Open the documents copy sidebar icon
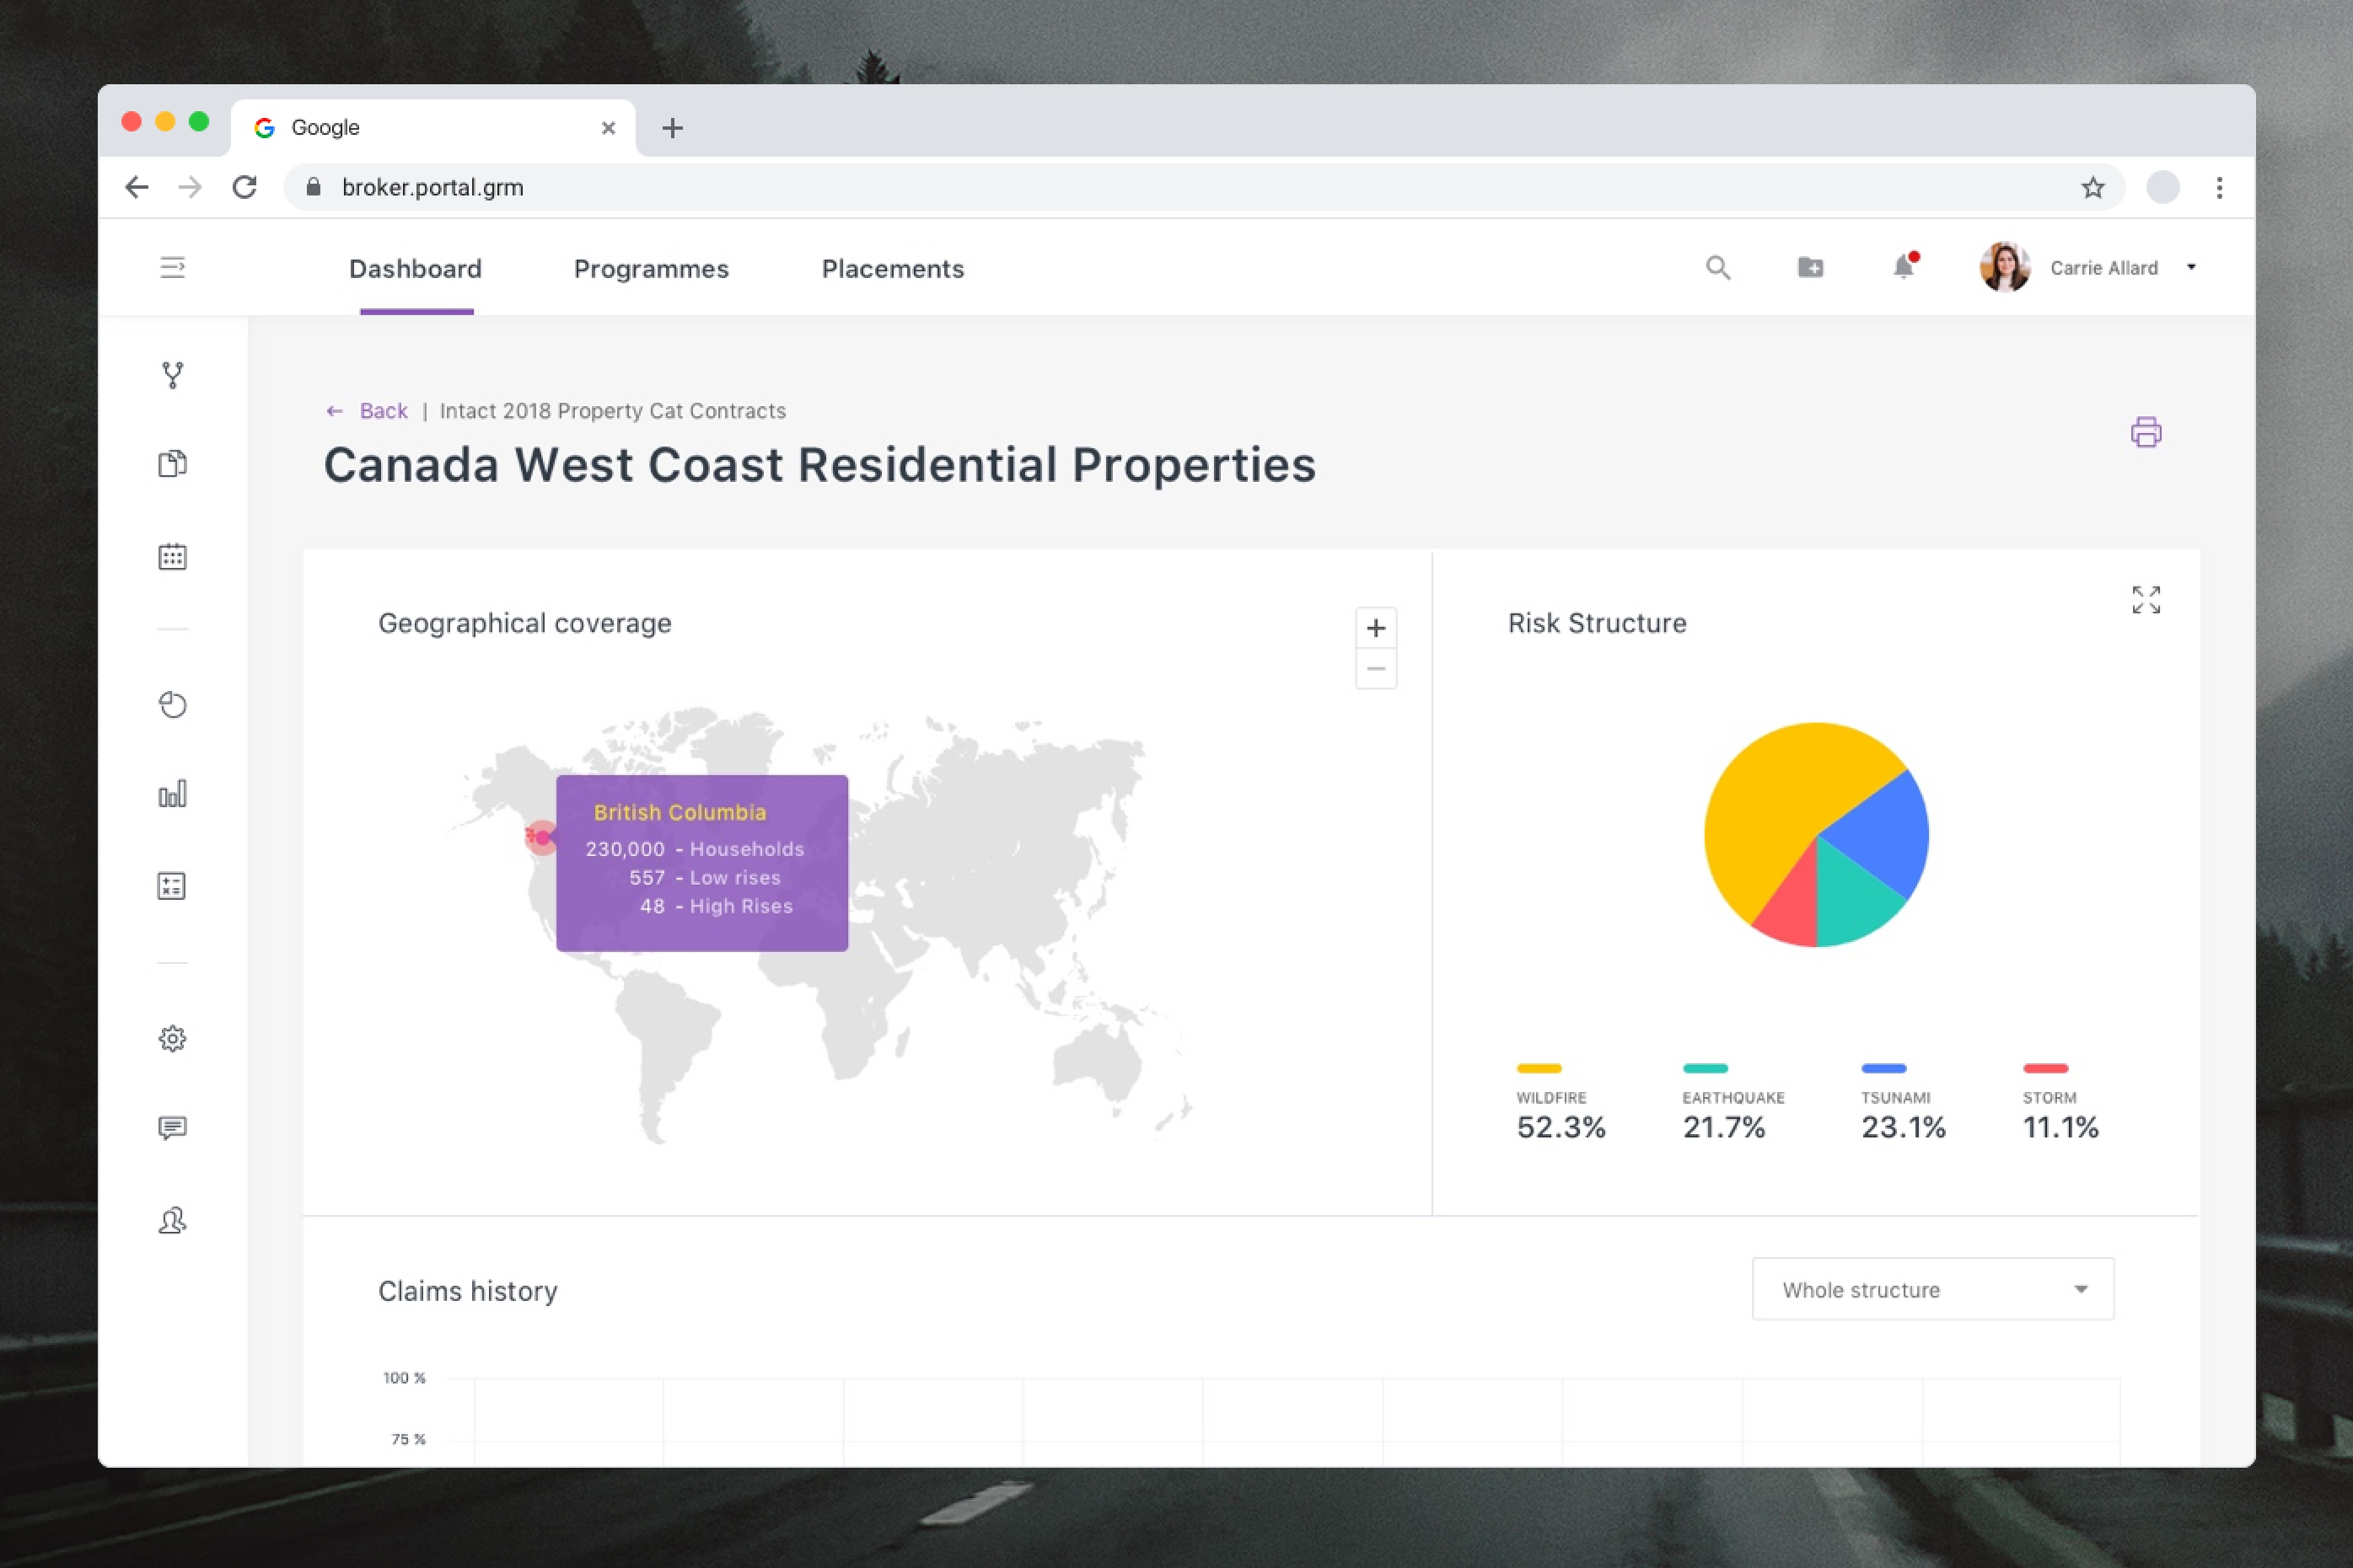The height and width of the screenshot is (1568, 2353). [172, 464]
